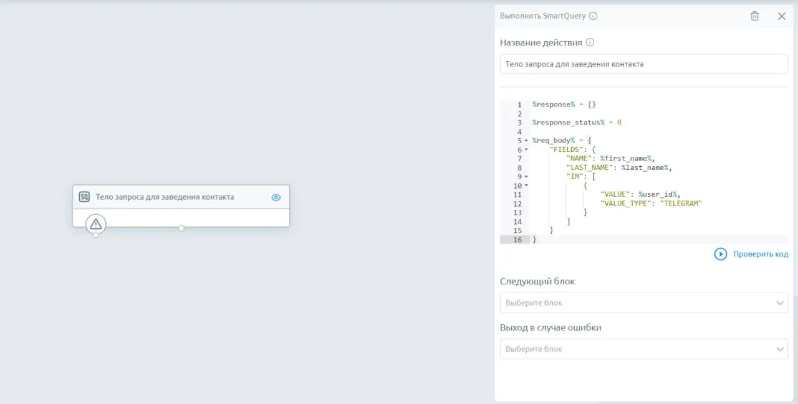Click the action name input field
This screenshot has width=798, height=404.
pos(643,64)
